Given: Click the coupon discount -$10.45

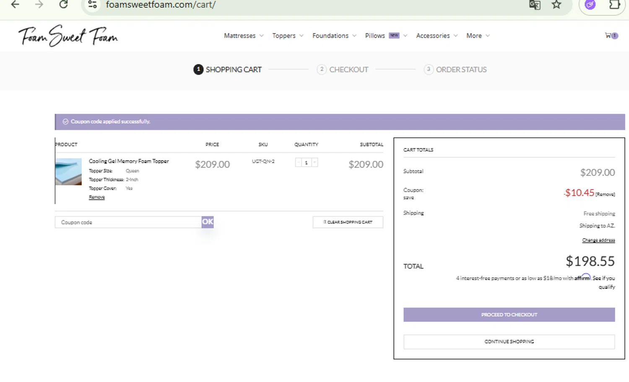Looking at the screenshot, I should 579,193.
